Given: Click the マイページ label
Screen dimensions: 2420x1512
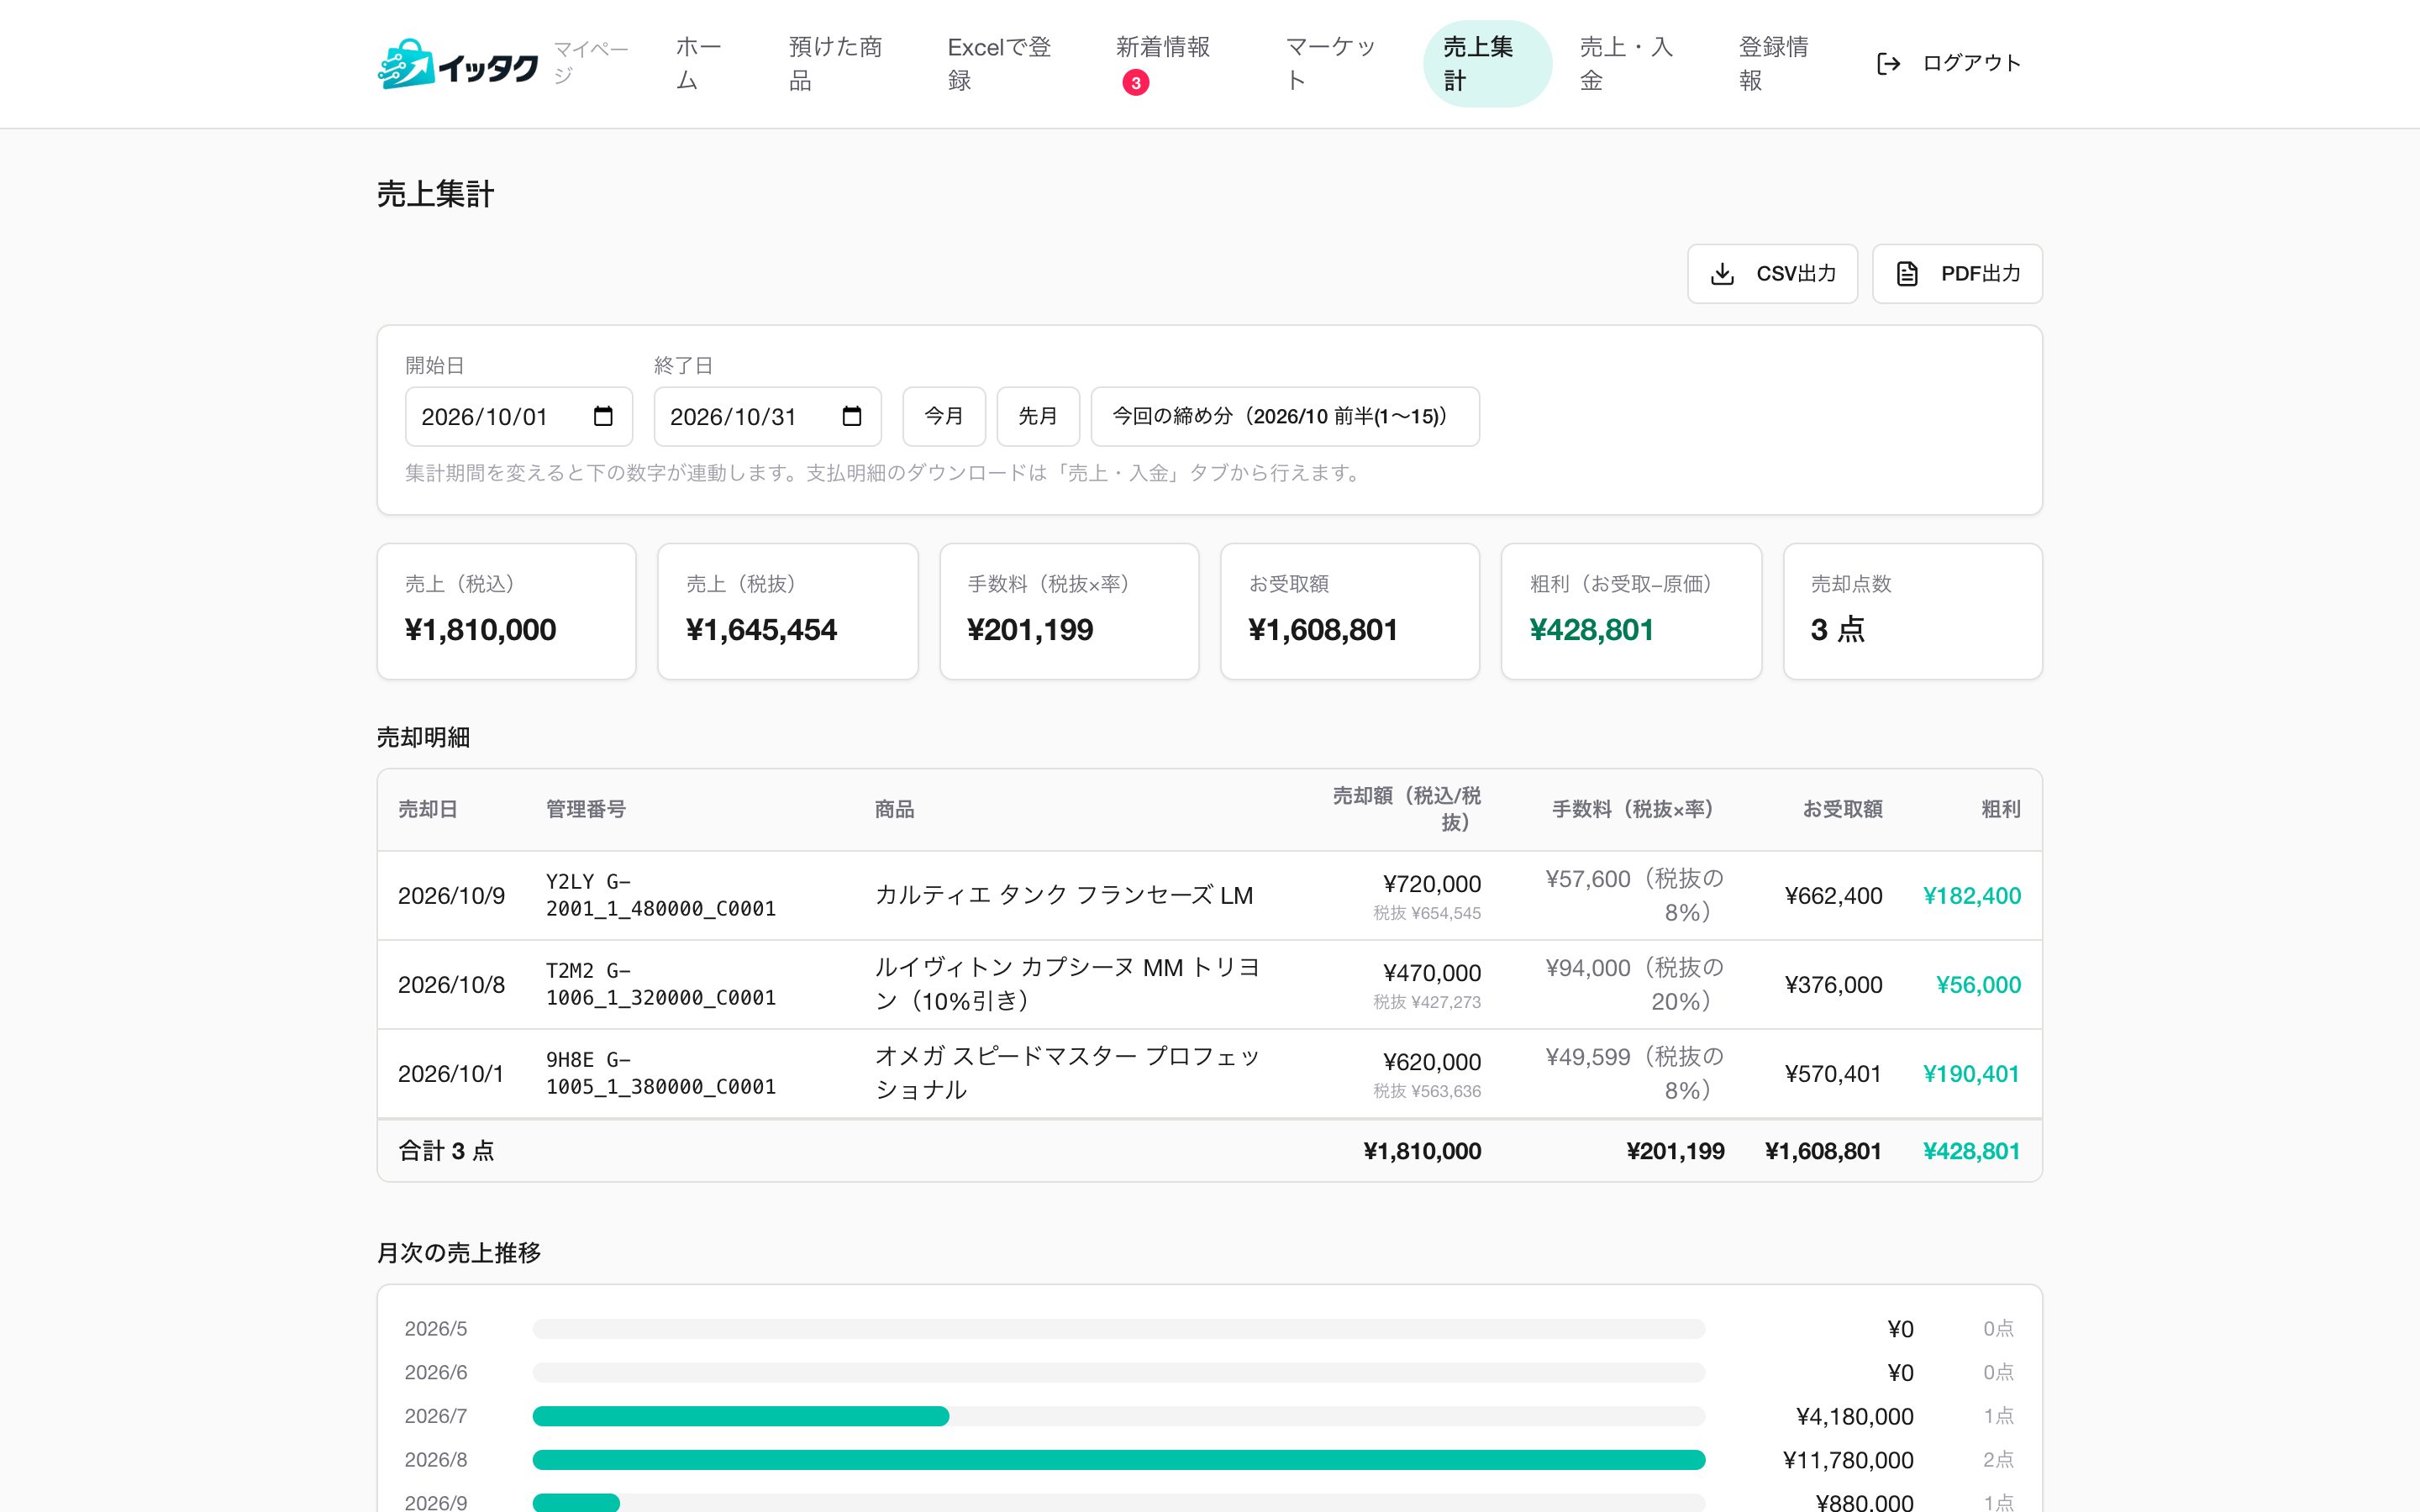Looking at the screenshot, I should 591,62.
